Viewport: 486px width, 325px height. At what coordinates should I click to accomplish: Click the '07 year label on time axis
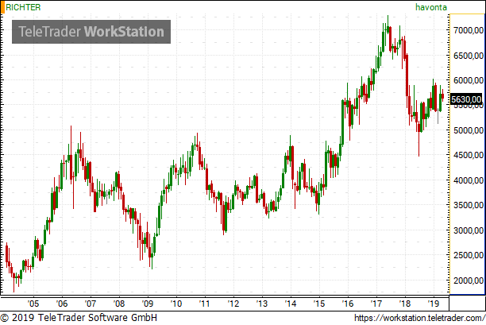click(91, 304)
